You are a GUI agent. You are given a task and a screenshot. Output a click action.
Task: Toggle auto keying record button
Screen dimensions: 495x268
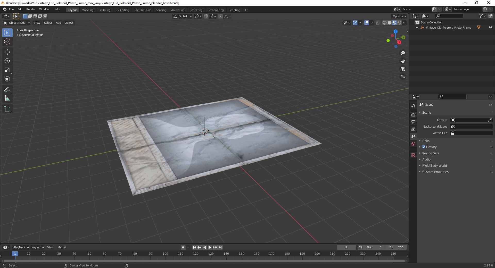pos(183,247)
